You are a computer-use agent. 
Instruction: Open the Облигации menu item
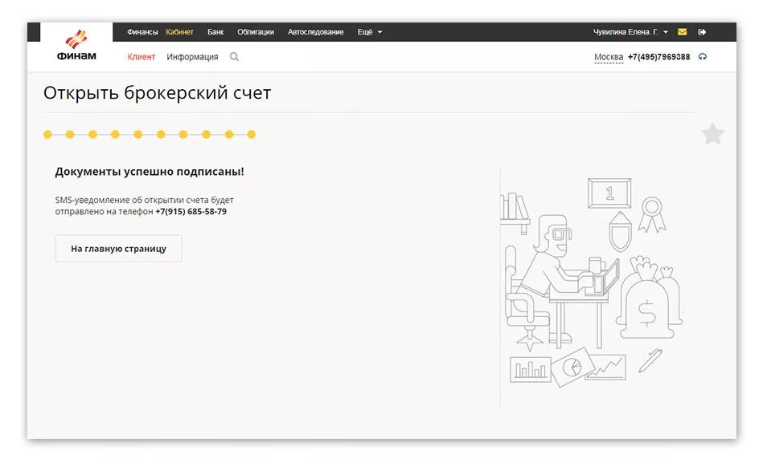coord(255,31)
